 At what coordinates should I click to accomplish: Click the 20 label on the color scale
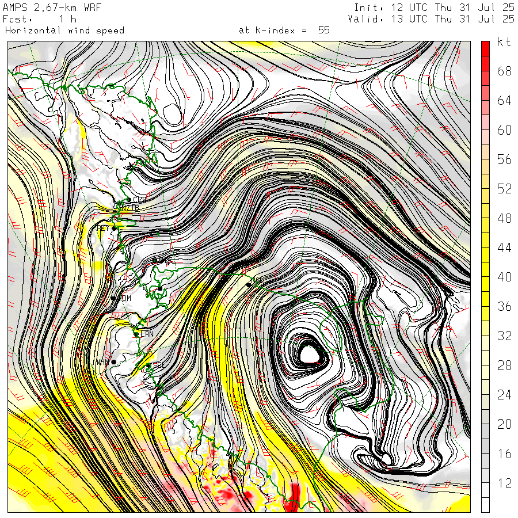pos(504,425)
